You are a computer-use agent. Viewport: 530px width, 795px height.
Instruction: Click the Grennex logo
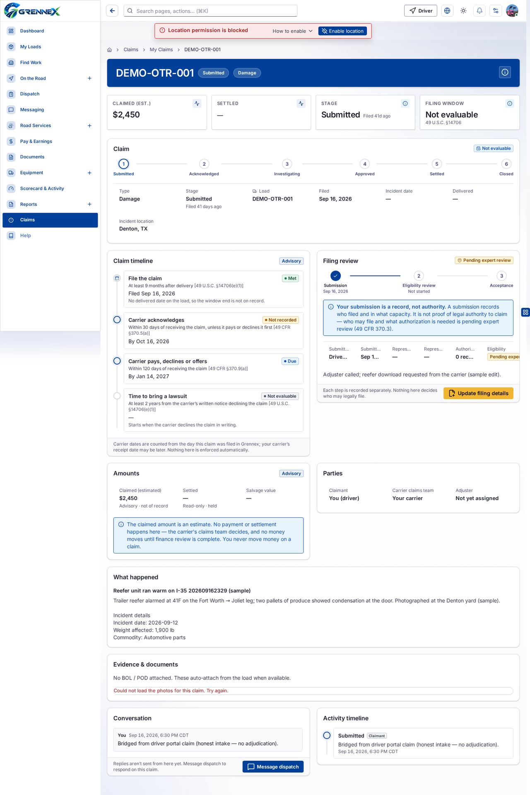click(32, 11)
